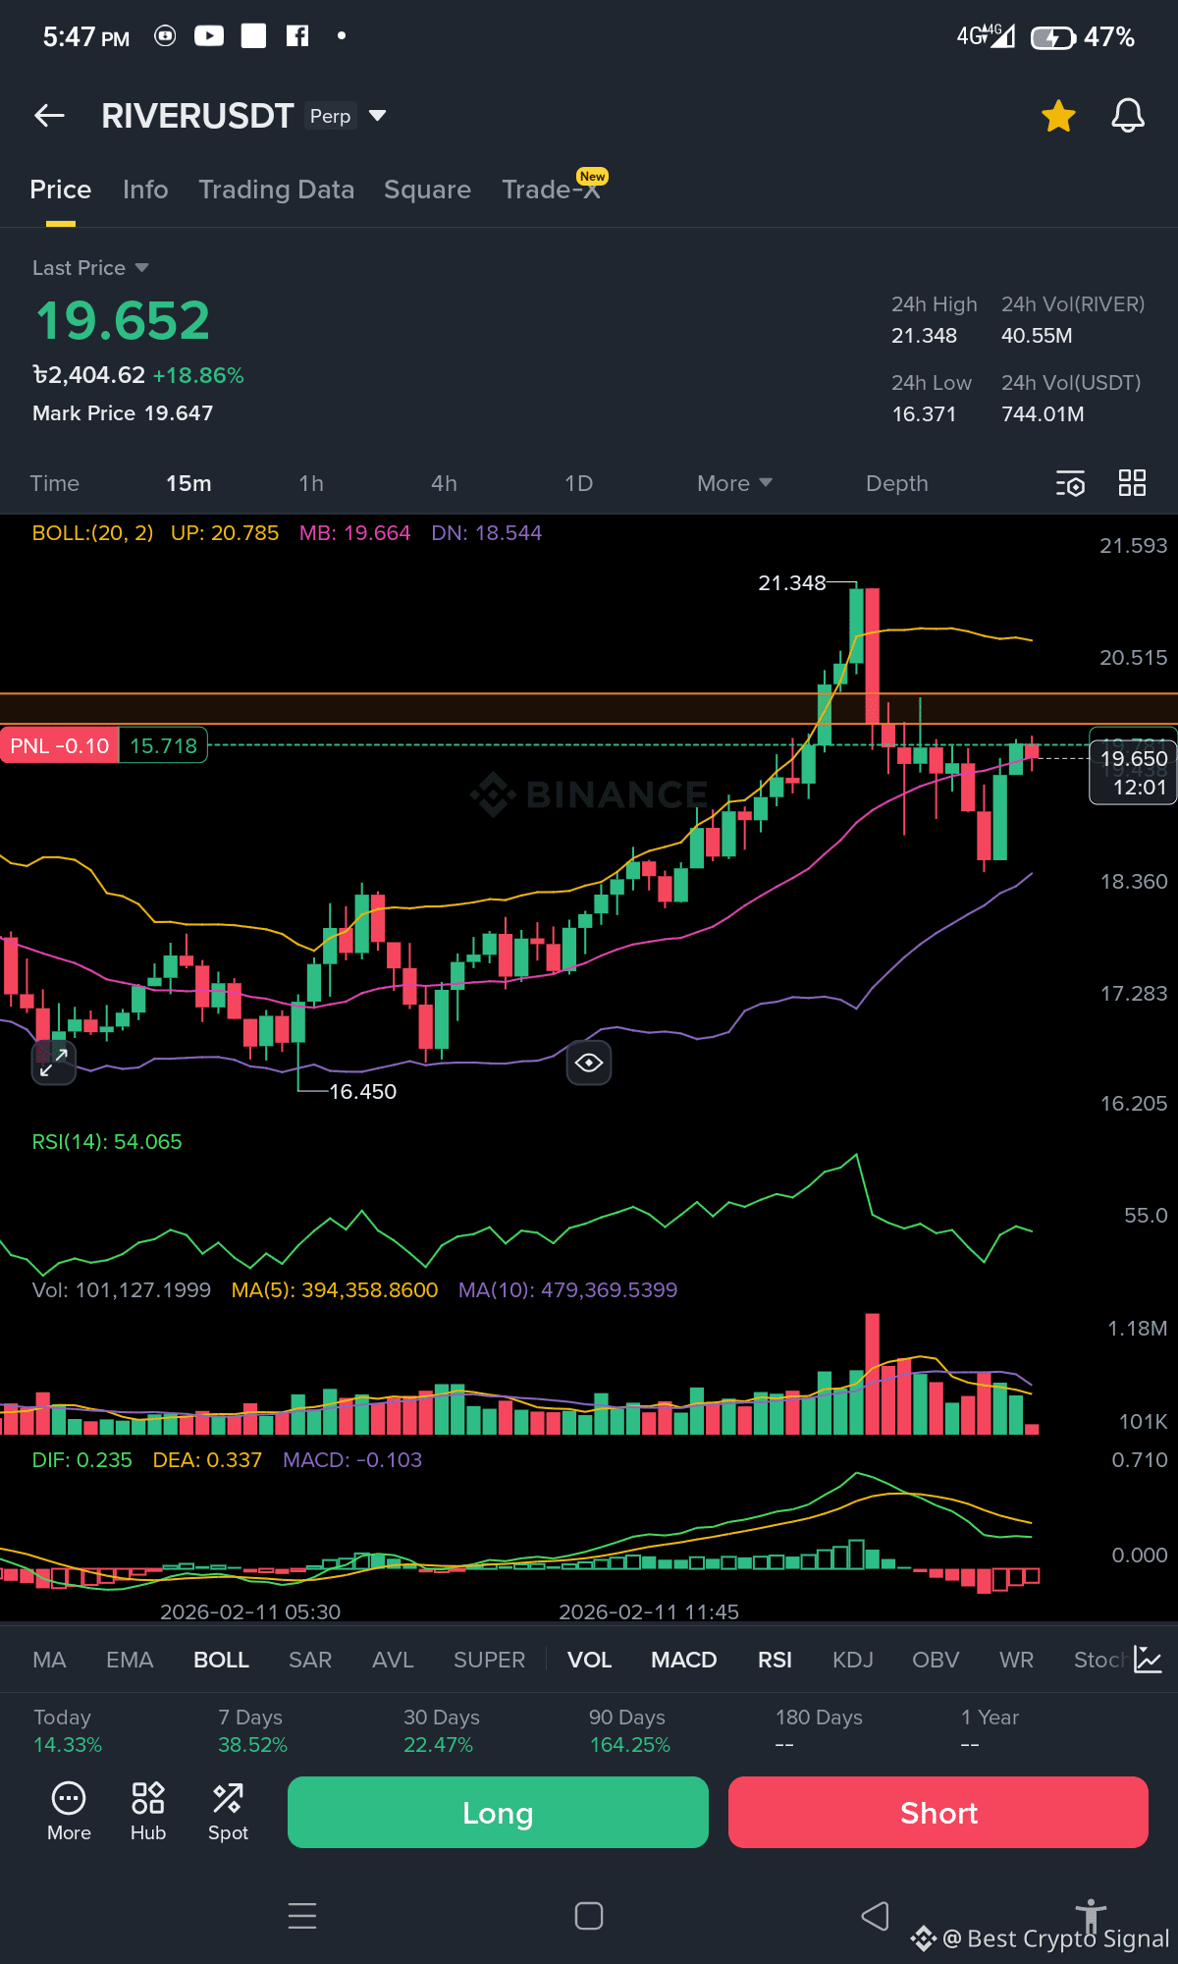Expand the More intervals dropdown

pyautogui.click(x=734, y=483)
